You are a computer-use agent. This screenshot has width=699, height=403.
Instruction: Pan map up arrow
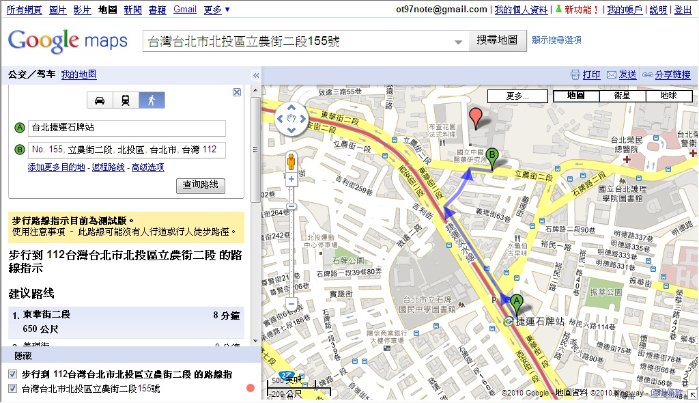(x=291, y=107)
